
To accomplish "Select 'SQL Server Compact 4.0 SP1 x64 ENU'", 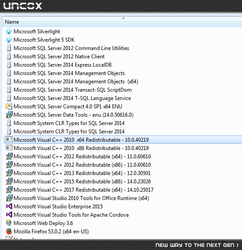I will pos(68,106).
